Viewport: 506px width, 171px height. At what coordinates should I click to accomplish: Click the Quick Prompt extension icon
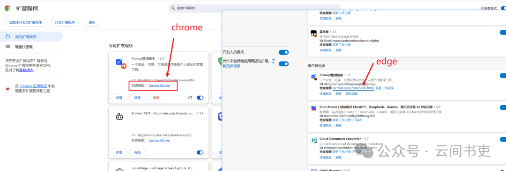tap(313, 170)
